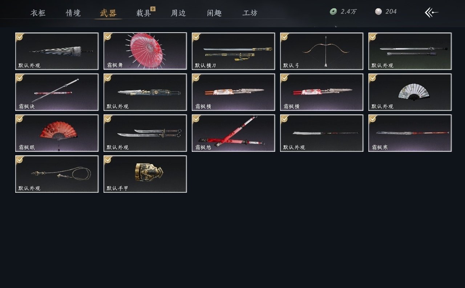The height and width of the screenshot is (288, 465).
Task: Choose the red fan 霜枫眠 skin
Action: click(x=57, y=133)
